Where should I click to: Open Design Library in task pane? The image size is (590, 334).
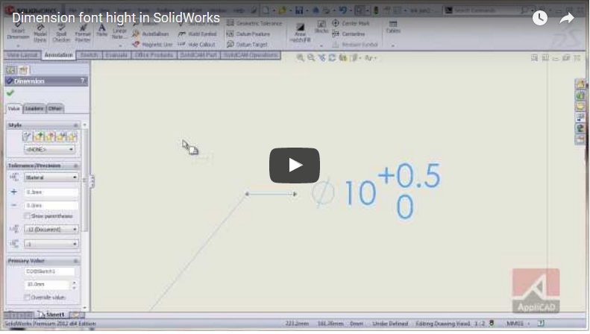pyautogui.click(x=580, y=95)
